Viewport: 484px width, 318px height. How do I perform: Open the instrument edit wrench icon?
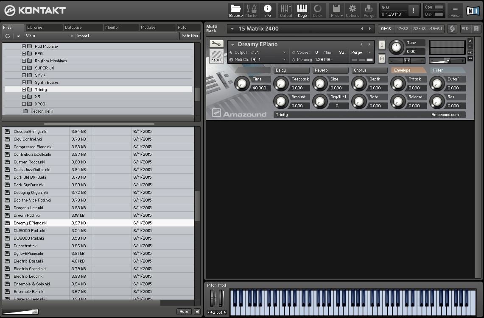(216, 44)
